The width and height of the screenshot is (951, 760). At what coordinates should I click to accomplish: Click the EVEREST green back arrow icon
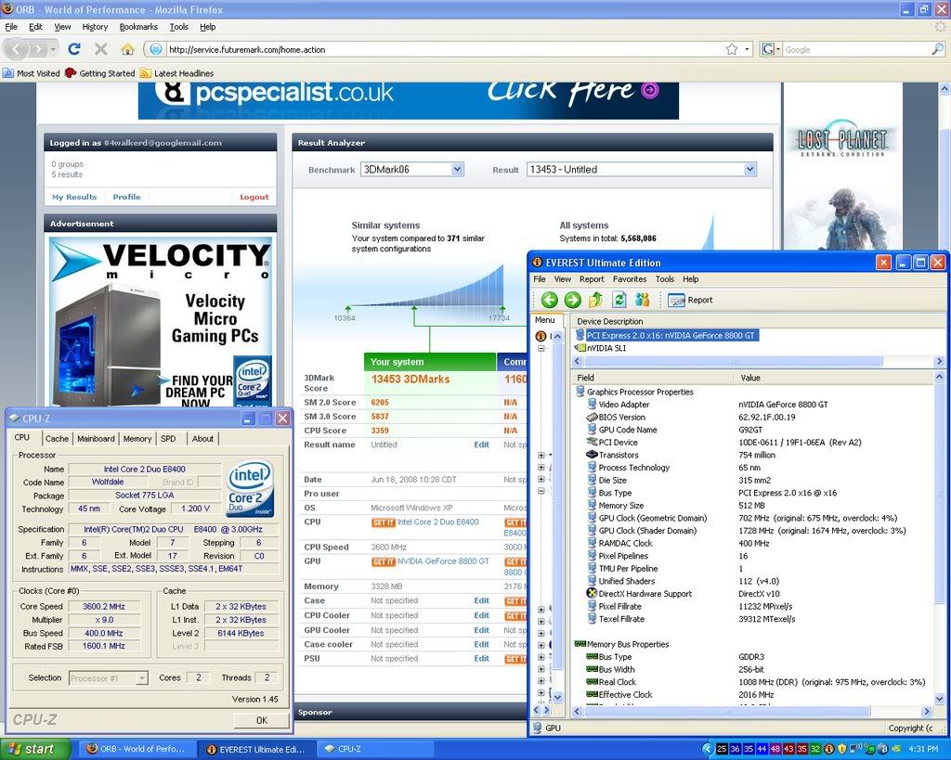coord(550,300)
